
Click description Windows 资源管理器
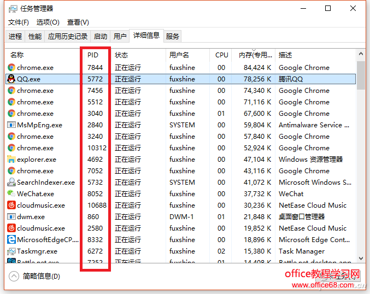point(311,159)
